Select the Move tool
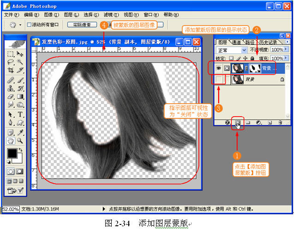 point(20,54)
